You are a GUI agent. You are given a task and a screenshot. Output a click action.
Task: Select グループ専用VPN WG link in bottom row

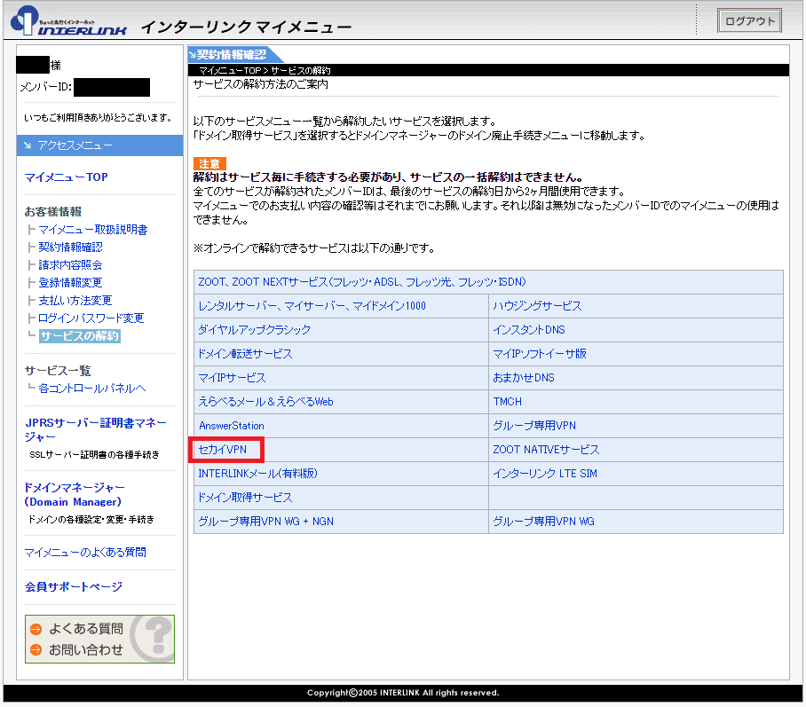pyautogui.click(x=543, y=522)
